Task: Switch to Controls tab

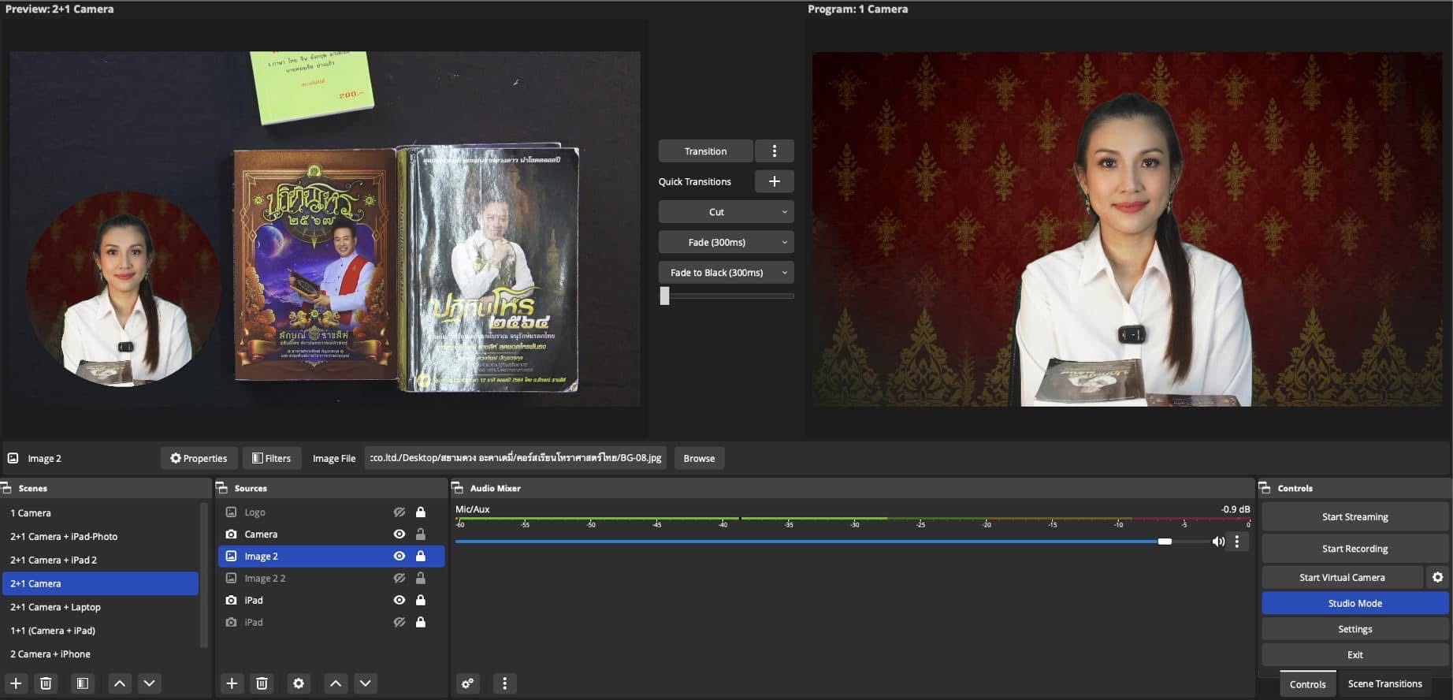Action: (x=1307, y=684)
